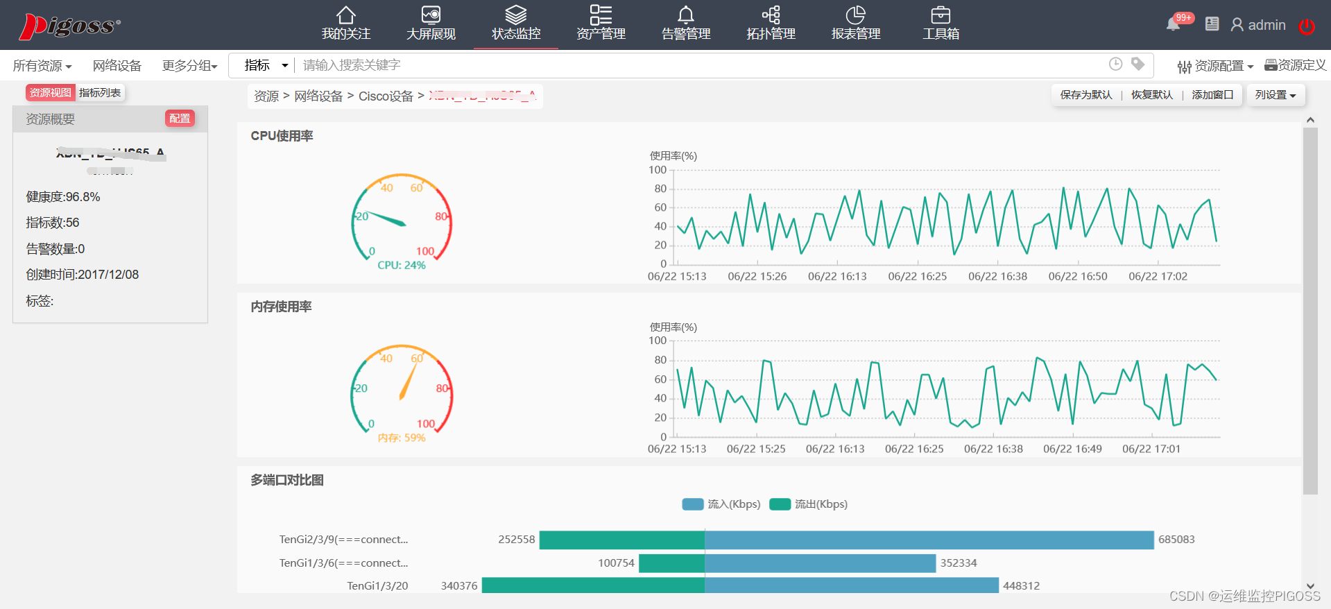
Task: Open 拓扑管理 topology icon
Action: (771, 15)
